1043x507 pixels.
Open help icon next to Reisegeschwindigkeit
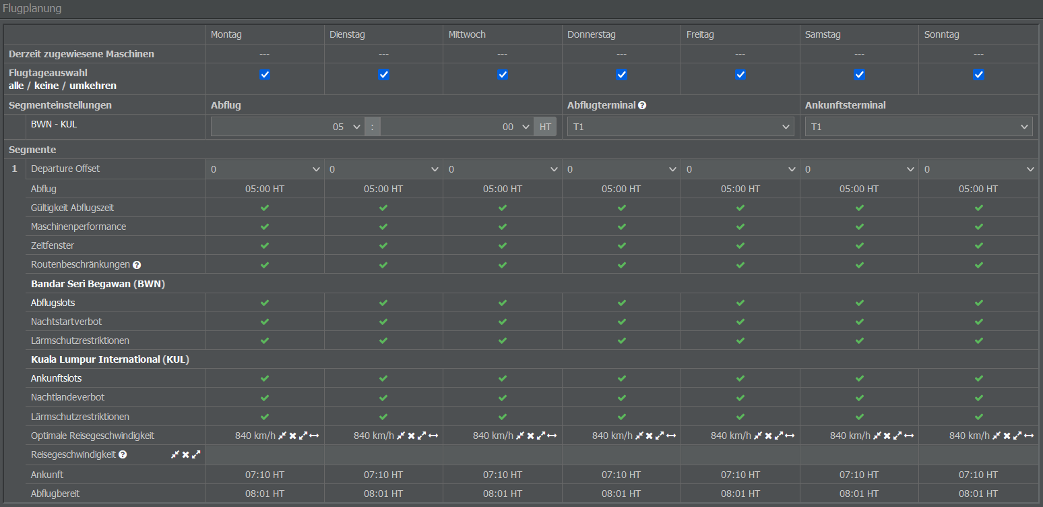coord(123,454)
